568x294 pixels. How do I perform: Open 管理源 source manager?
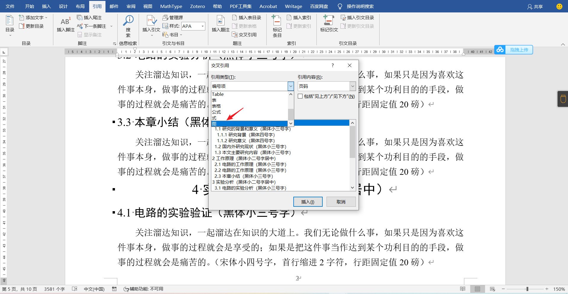click(173, 18)
